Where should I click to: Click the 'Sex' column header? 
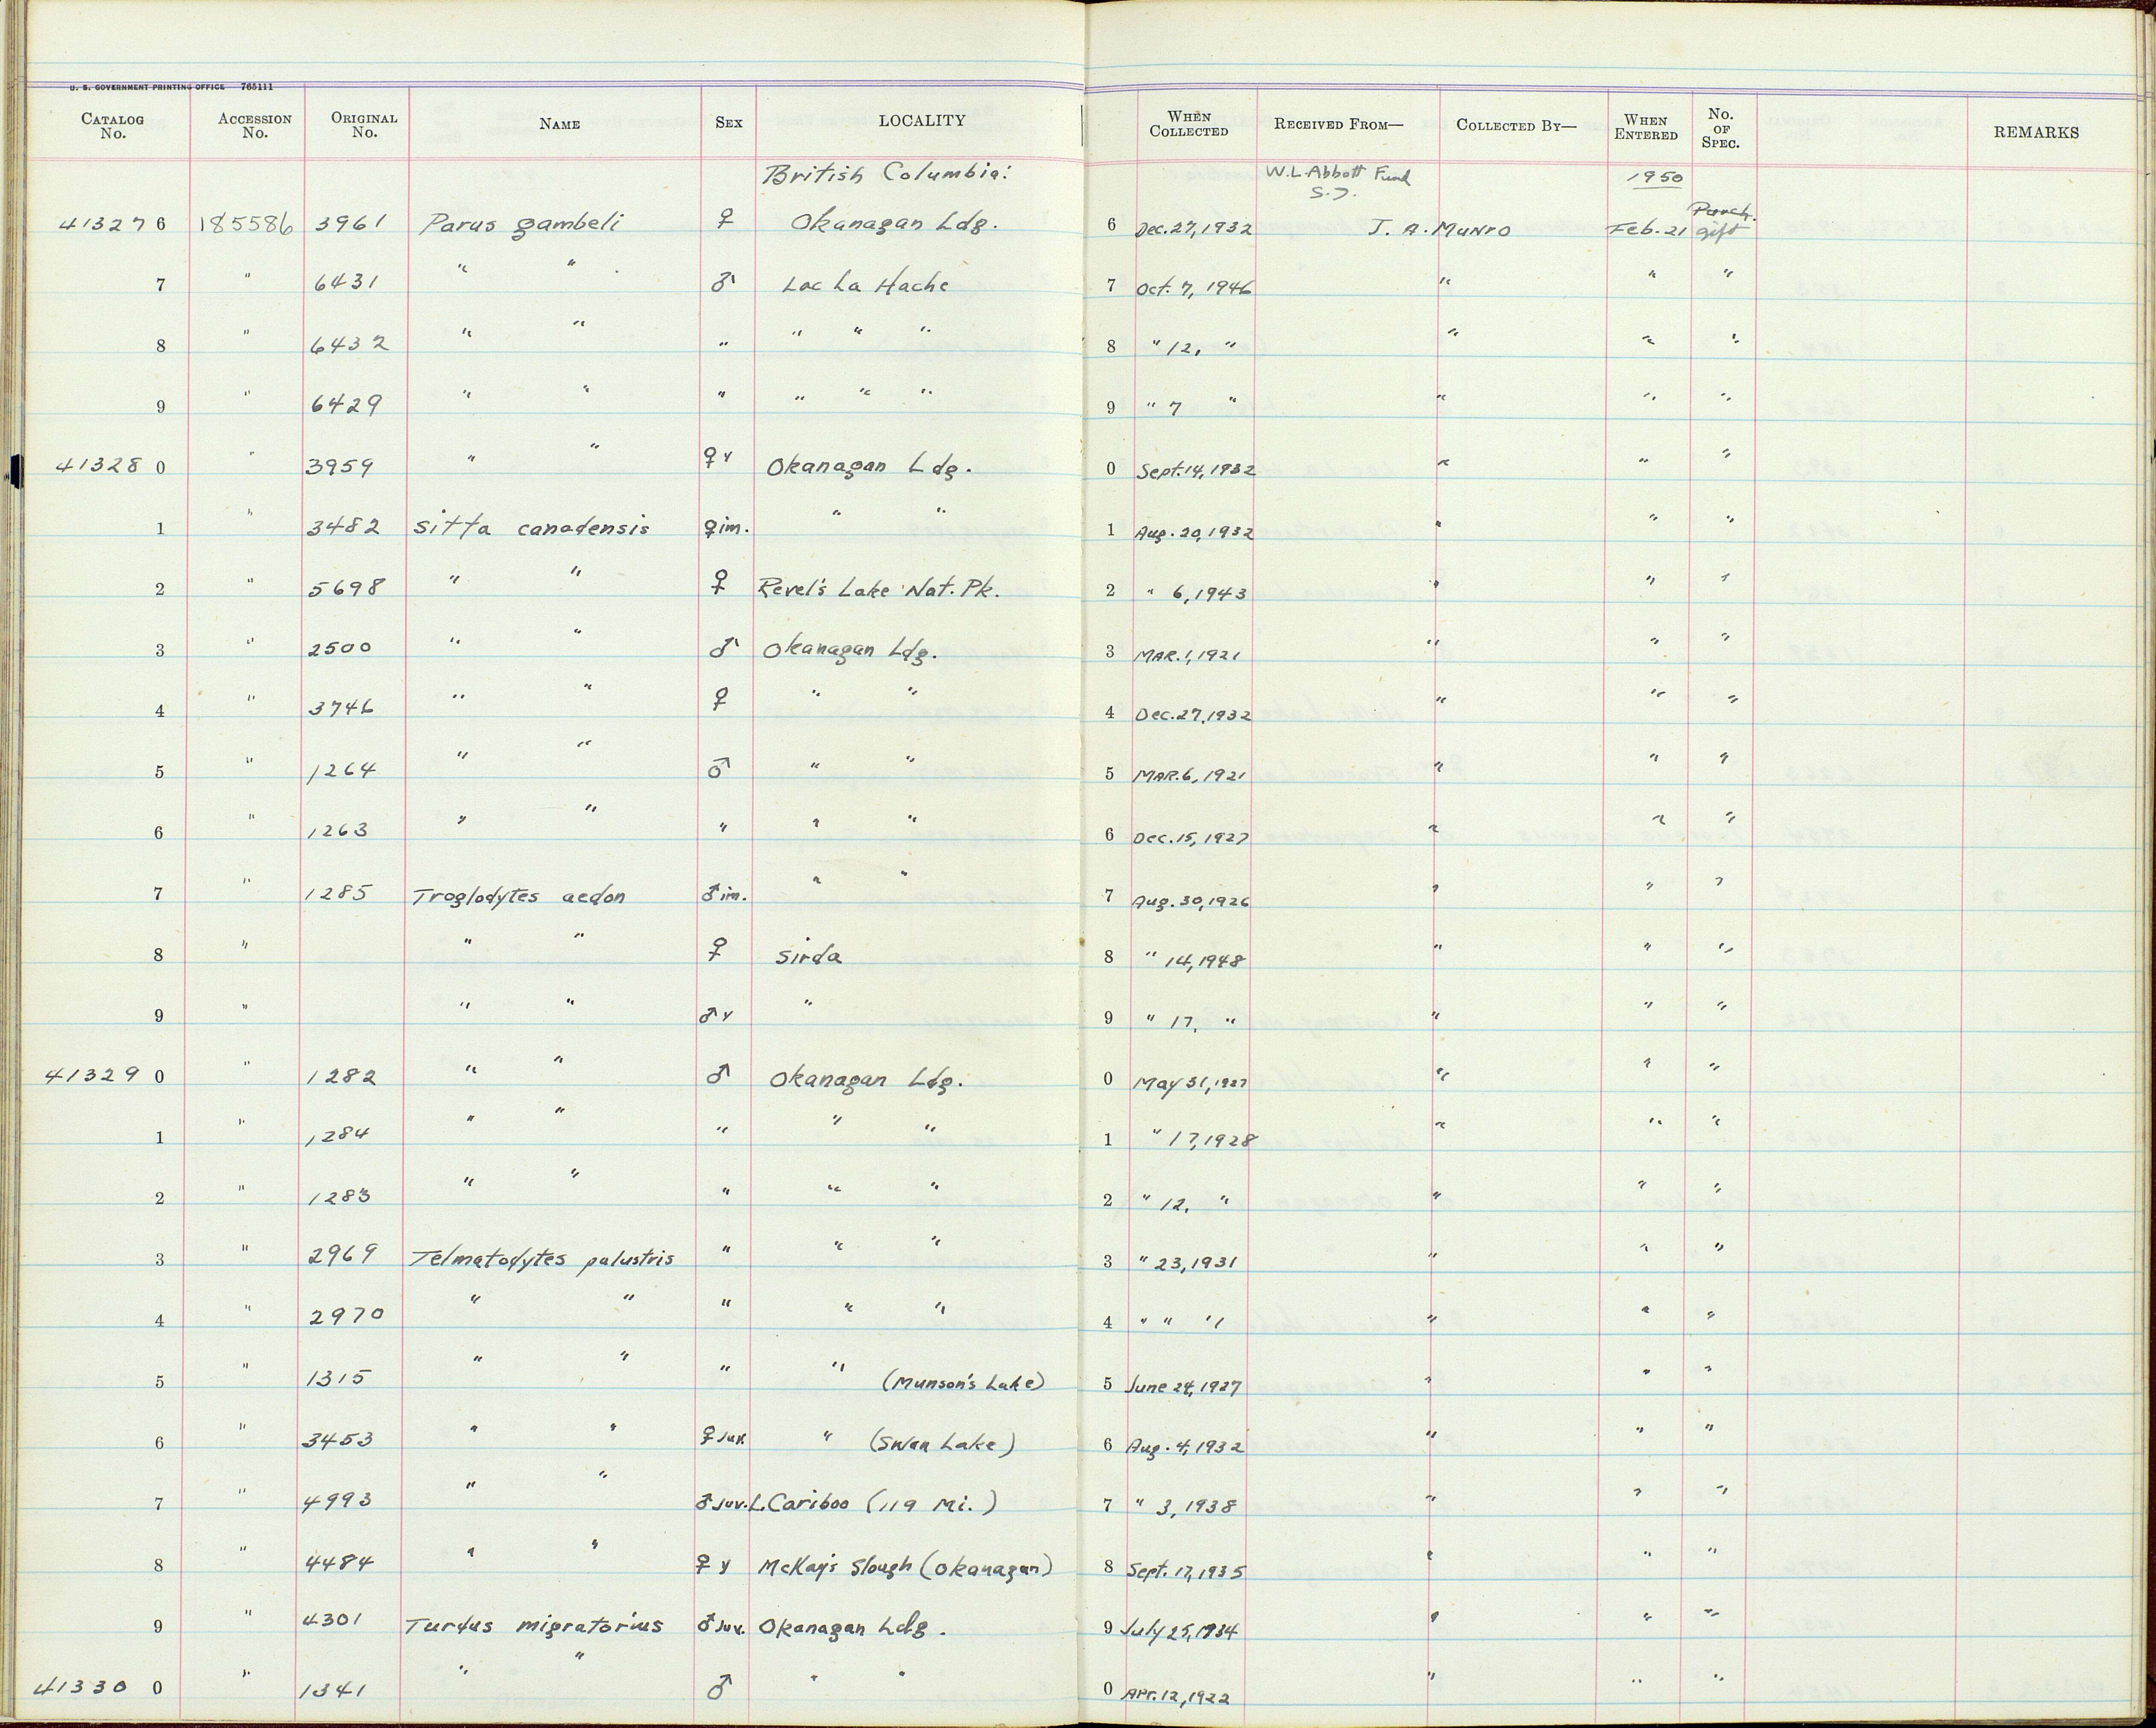(x=729, y=123)
